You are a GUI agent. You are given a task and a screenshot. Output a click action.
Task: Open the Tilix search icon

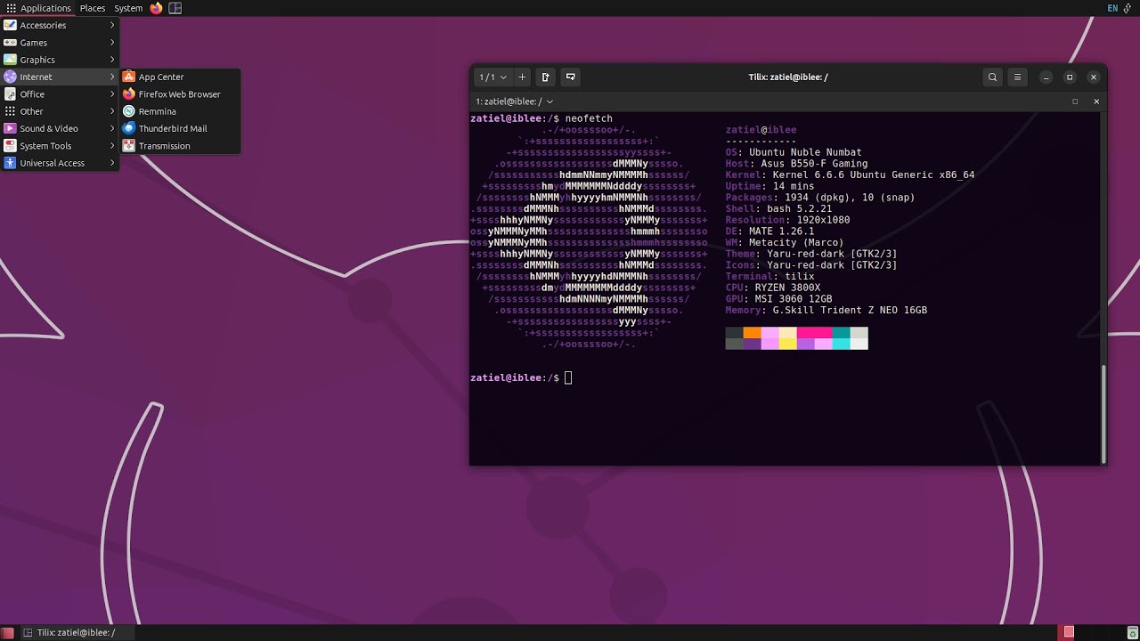(x=992, y=77)
